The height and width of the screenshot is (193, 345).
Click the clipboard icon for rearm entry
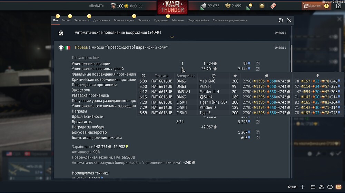coord(61,33)
